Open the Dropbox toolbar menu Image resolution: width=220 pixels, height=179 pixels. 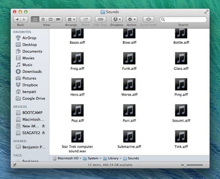[x=117, y=19]
